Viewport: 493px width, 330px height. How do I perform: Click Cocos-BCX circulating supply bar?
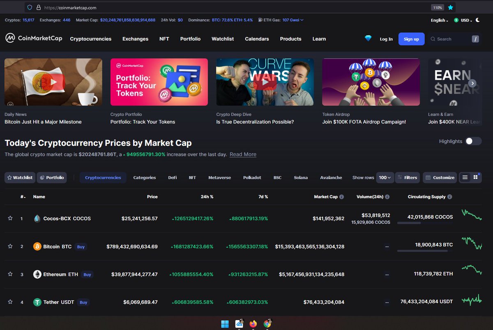pyautogui.click(x=425, y=223)
